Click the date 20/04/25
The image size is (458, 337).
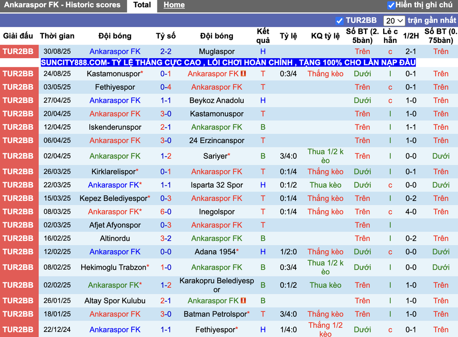tap(57, 114)
